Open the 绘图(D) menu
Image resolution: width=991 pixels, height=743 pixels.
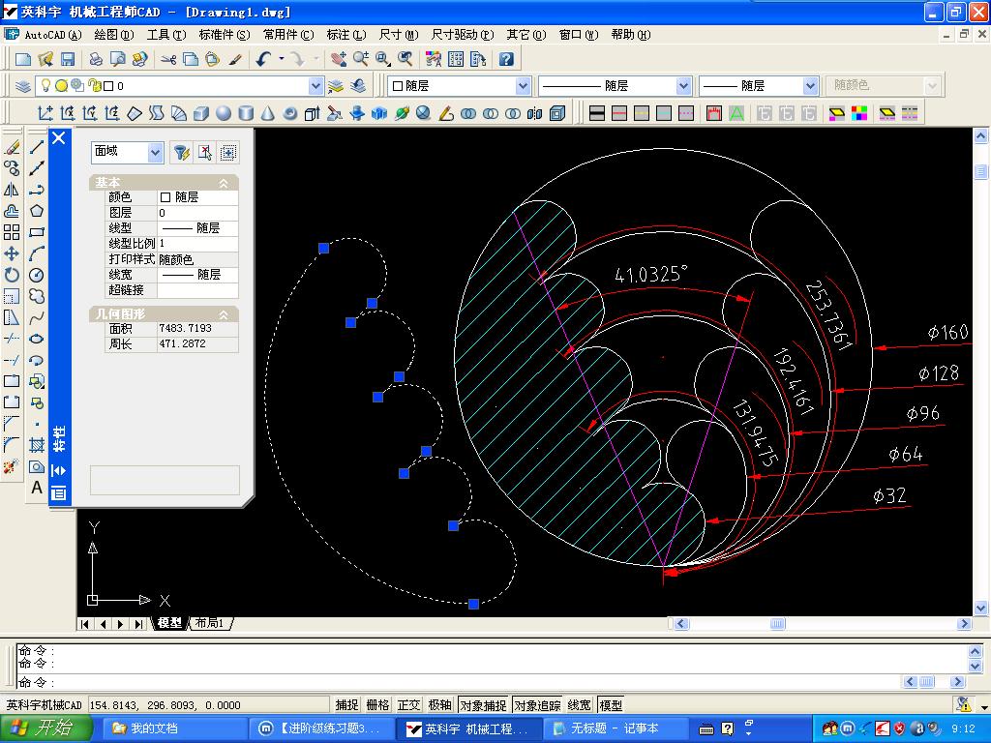114,35
